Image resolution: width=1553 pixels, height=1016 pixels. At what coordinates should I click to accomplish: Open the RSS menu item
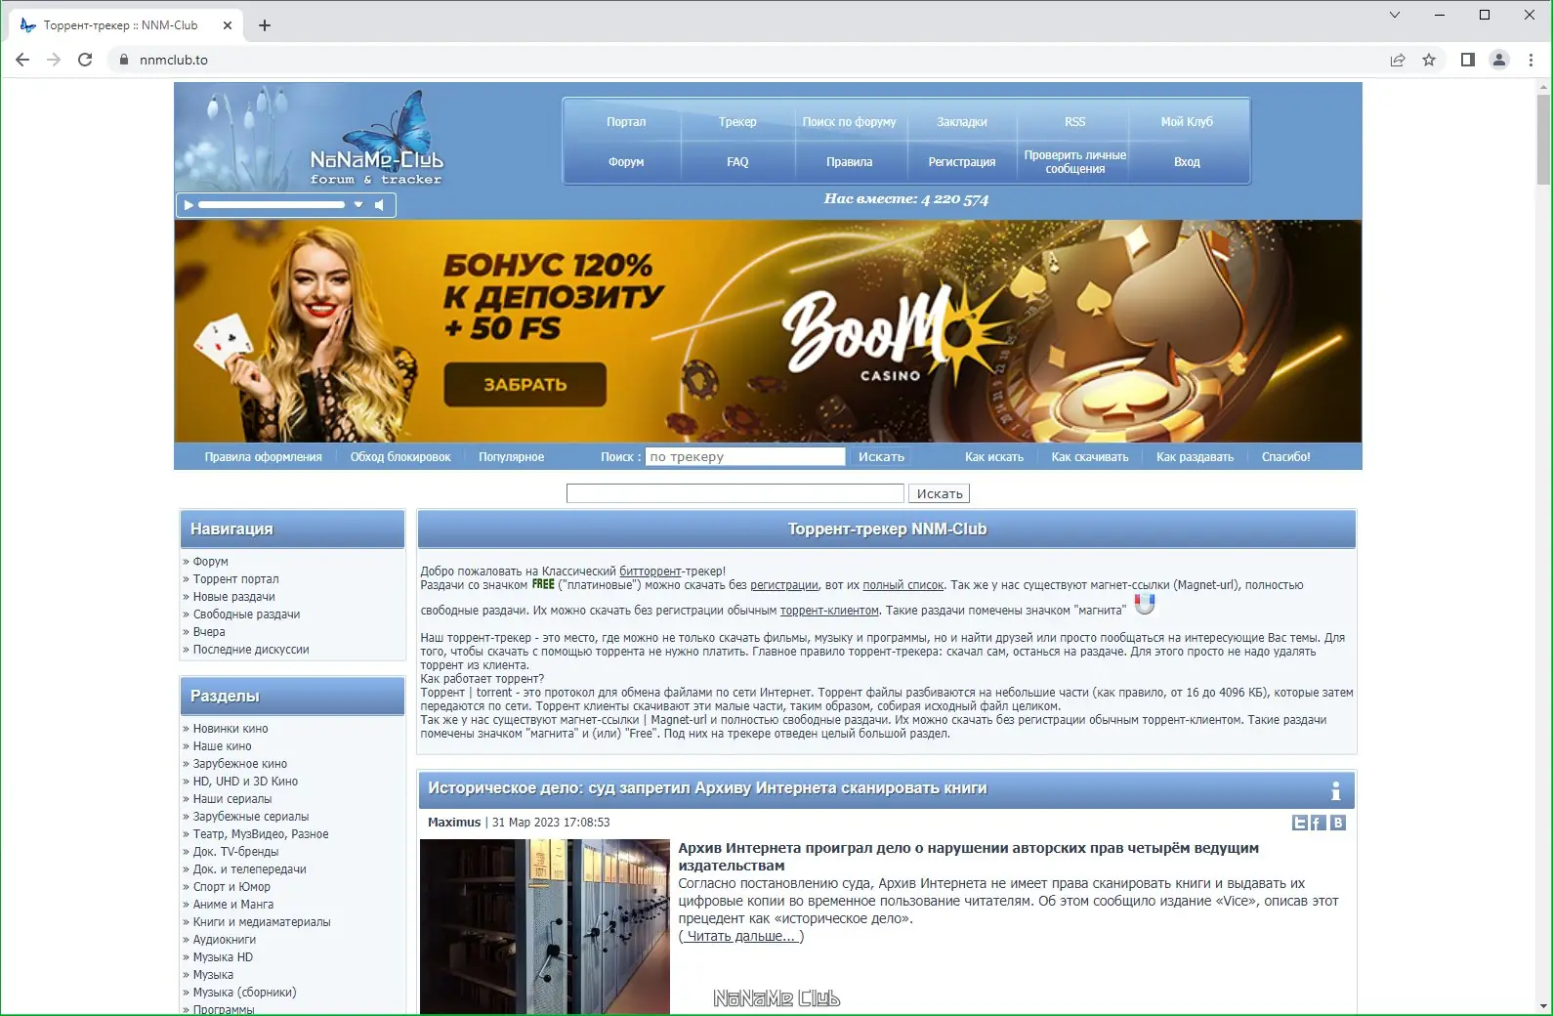click(x=1074, y=122)
